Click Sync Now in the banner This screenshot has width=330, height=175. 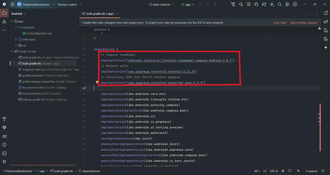280,22
